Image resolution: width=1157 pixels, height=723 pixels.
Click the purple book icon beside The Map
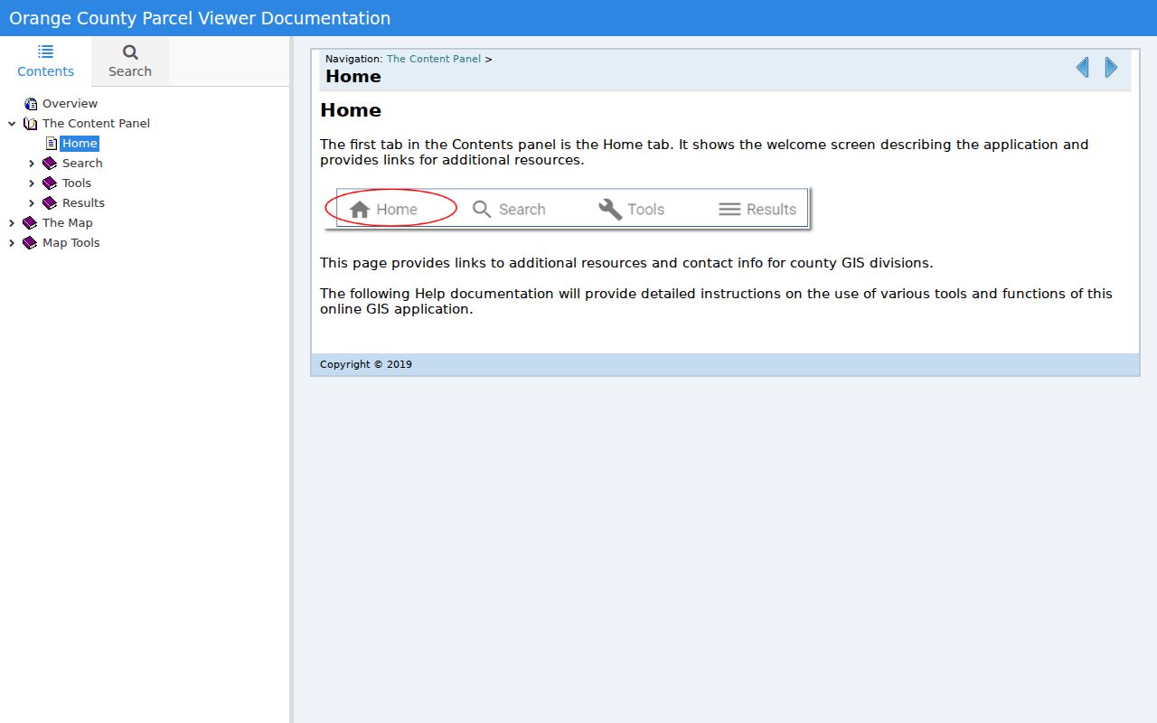click(x=30, y=223)
